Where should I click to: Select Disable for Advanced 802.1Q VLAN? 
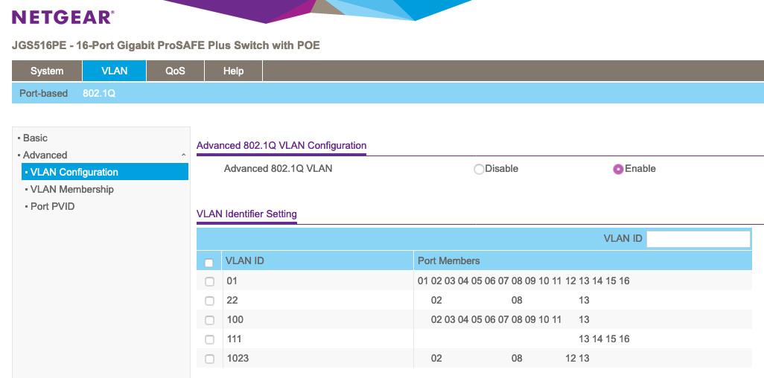point(479,169)
